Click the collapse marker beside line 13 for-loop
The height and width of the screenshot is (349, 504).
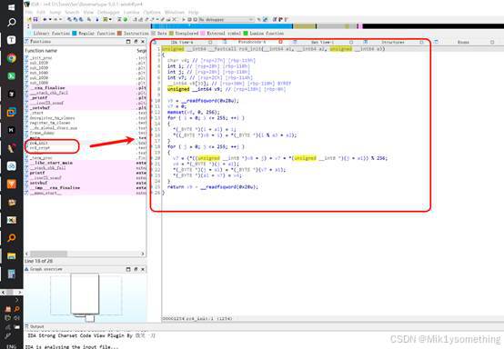click(152, 118)
